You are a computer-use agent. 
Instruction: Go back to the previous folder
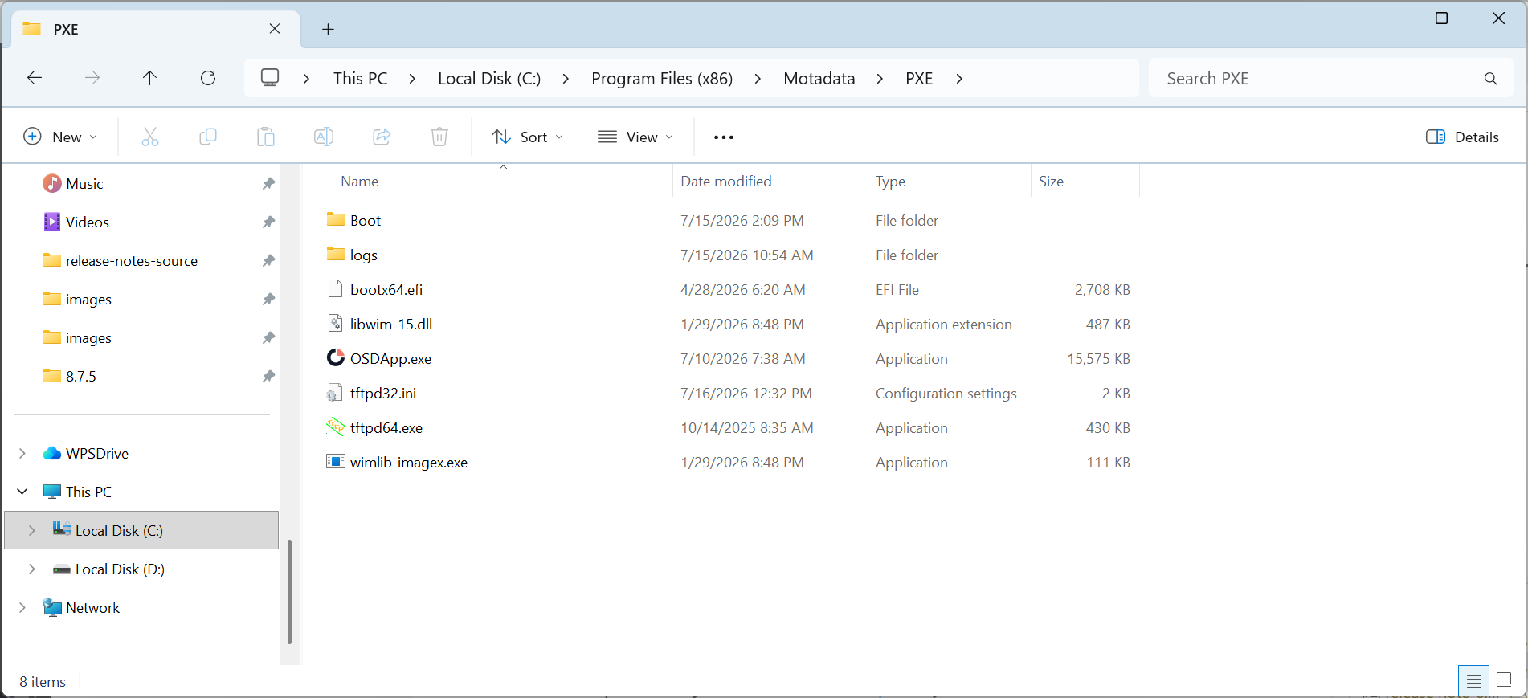[35, 78]
